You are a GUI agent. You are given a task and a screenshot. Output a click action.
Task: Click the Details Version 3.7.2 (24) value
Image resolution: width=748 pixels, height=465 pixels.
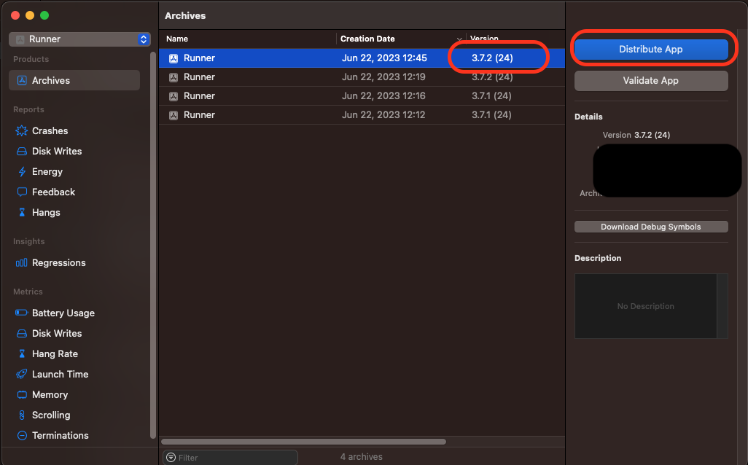click(652, 135)
